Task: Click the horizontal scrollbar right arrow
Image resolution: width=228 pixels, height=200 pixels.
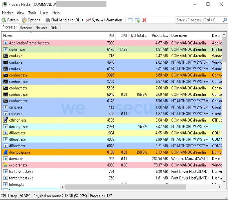Action: [x=219, y=187]
